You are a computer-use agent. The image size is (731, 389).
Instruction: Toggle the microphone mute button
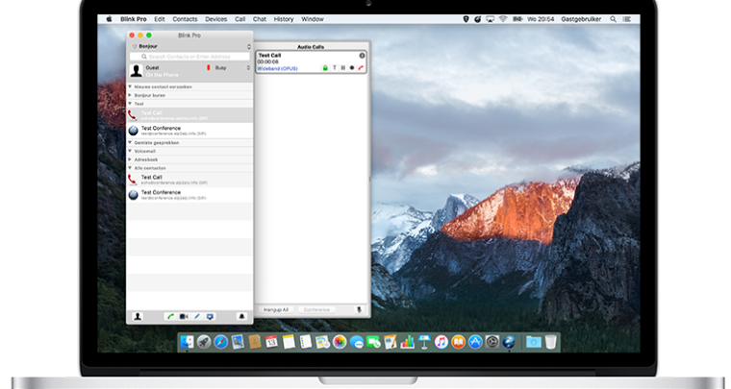click(x=360, y=309)
